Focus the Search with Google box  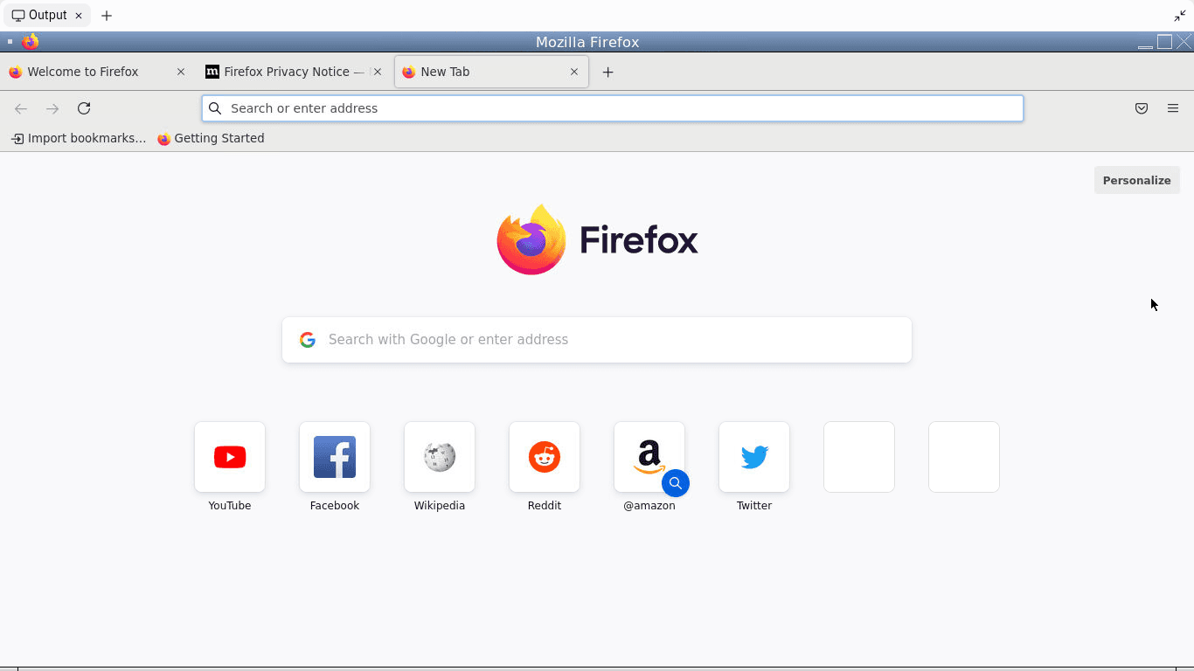tap(597, 340)
